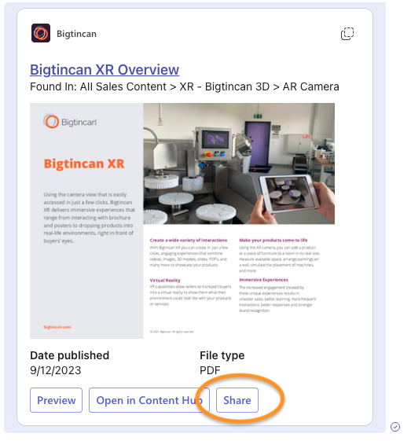Click the Share button

click(x=237, y=400)
